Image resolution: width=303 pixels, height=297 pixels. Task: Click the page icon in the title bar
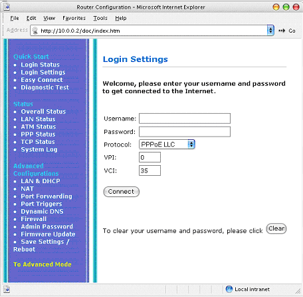[x=7, y=7]
